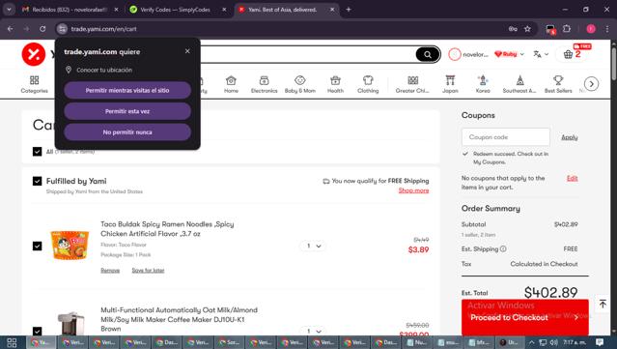Switch to the Gmail Recibidos tab
Image resolution: width=617 pixels, height=349 pixels.
tap(70, 10)
